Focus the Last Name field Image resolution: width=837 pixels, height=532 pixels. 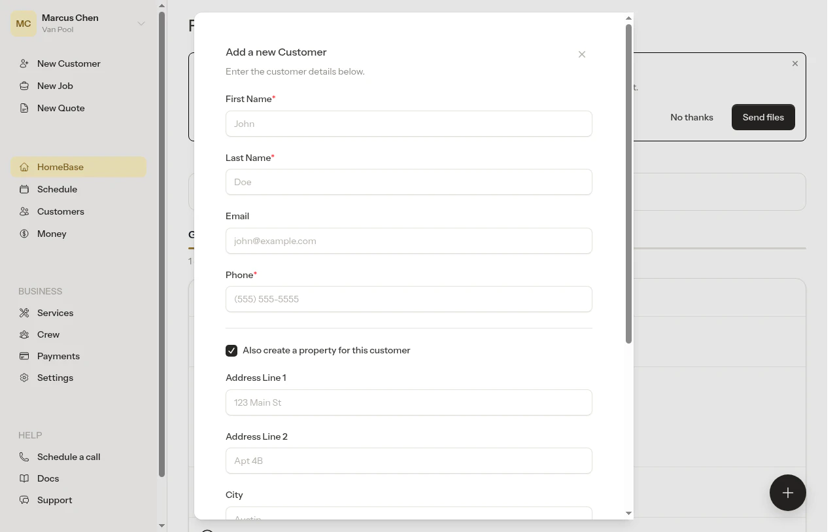(x=409, y=182)
